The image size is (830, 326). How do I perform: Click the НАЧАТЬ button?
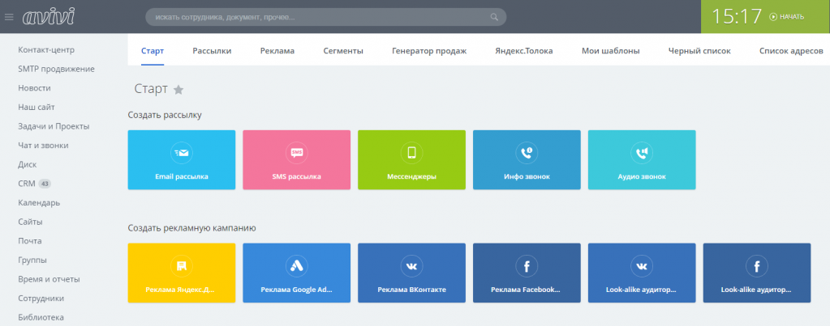click(x=787, y=17)
